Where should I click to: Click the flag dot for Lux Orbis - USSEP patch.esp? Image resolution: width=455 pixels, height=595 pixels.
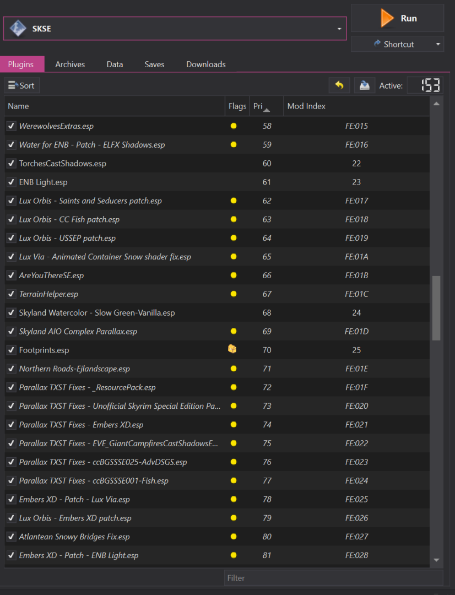click(234, 238)
